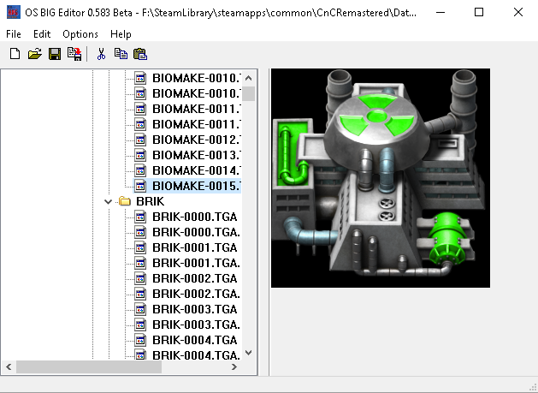Select the BRIK-0000.TGA. entry ending with dot
The image size is (538, 393).
[x=196, y=232]
